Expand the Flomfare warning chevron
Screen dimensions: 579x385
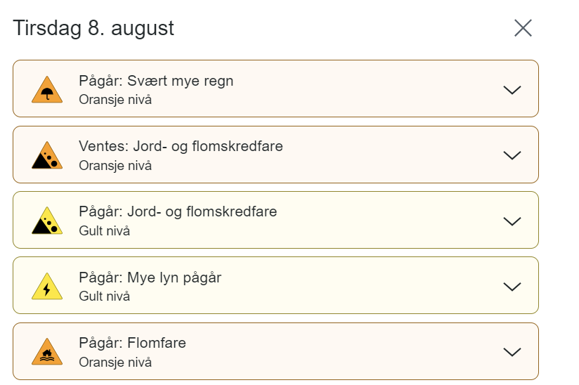[512, 352]
